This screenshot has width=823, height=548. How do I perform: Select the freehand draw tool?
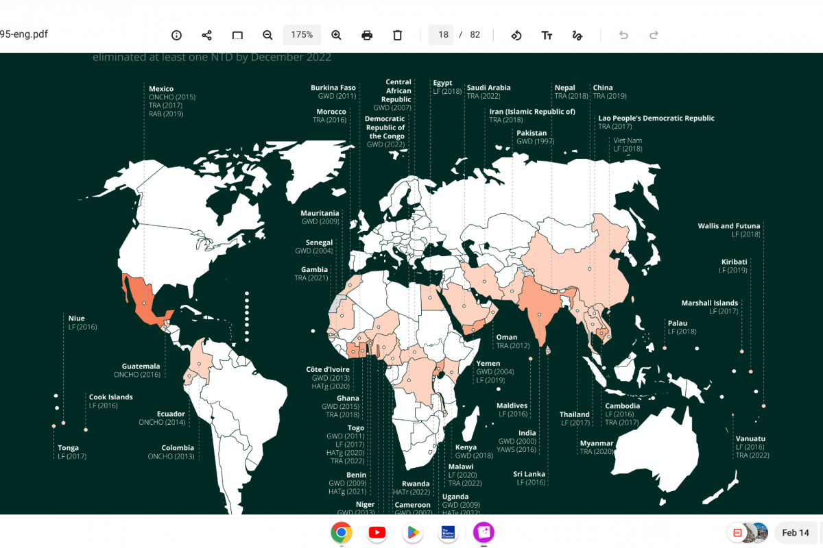577,35
